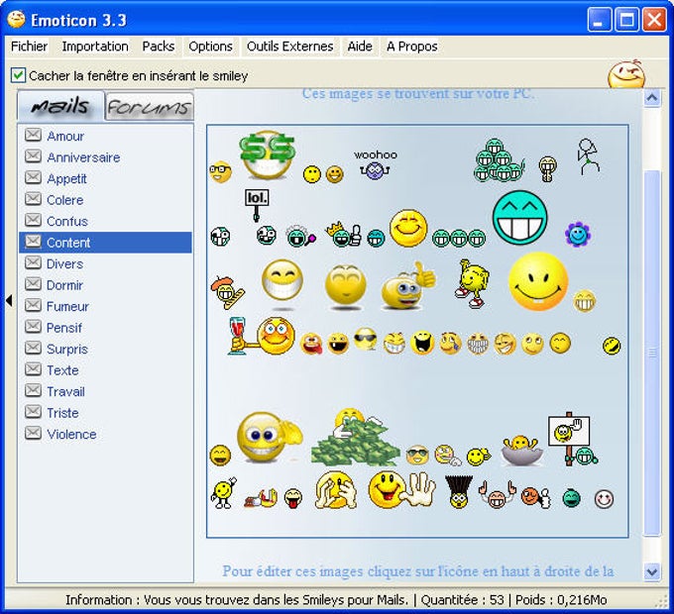Switch to the Forums tab
Viewport: 674px width, 614px height.
[149, 107]
